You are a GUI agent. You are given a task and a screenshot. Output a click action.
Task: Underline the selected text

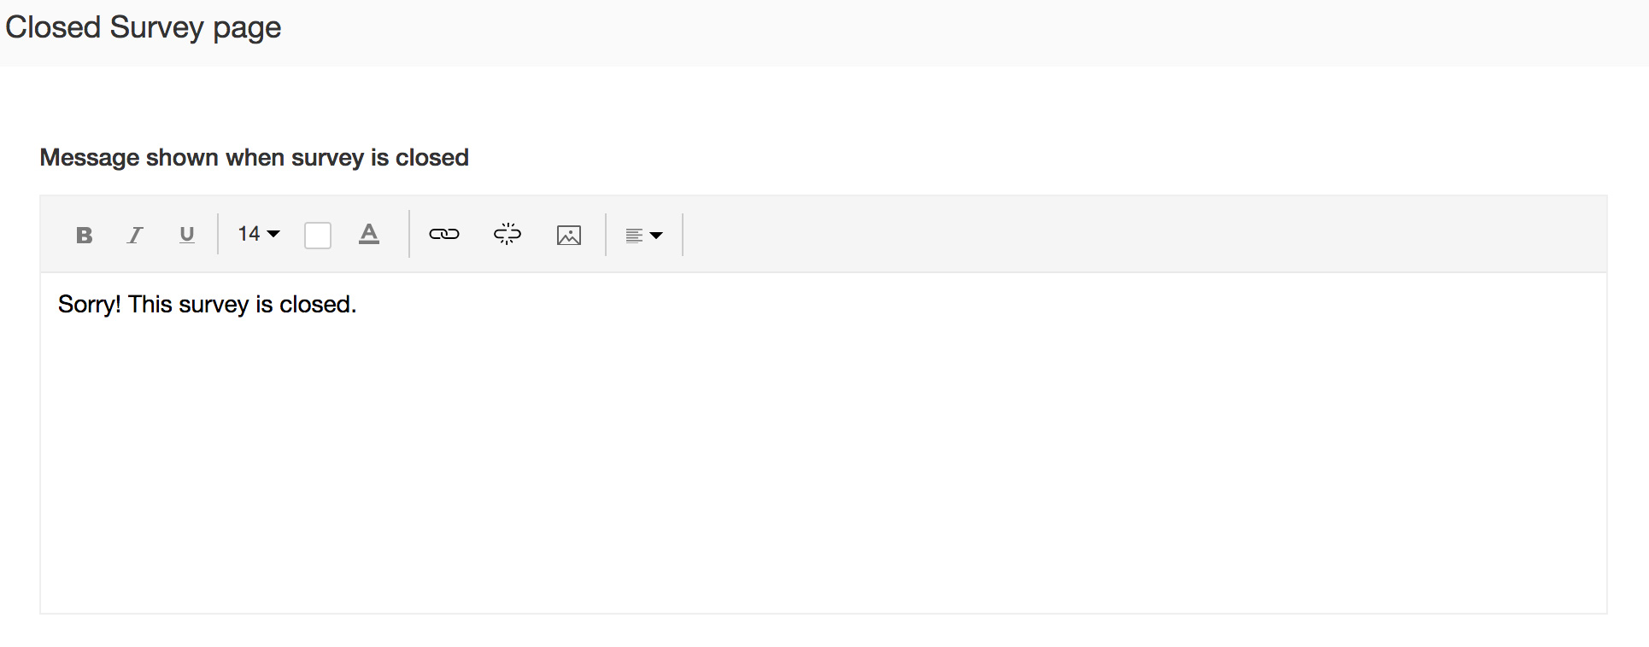click(x=187, y=235)
